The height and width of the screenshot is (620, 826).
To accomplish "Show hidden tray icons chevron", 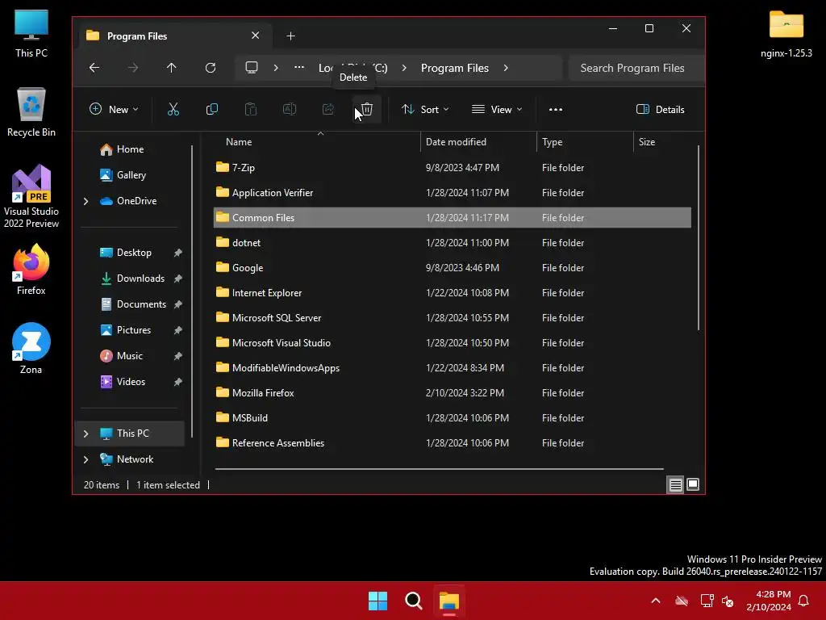I will 656,601.
